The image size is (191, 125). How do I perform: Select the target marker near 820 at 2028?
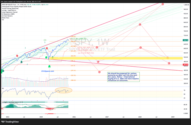140,25
